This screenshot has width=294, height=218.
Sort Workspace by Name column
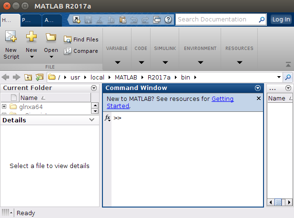[x=280, y=99]
